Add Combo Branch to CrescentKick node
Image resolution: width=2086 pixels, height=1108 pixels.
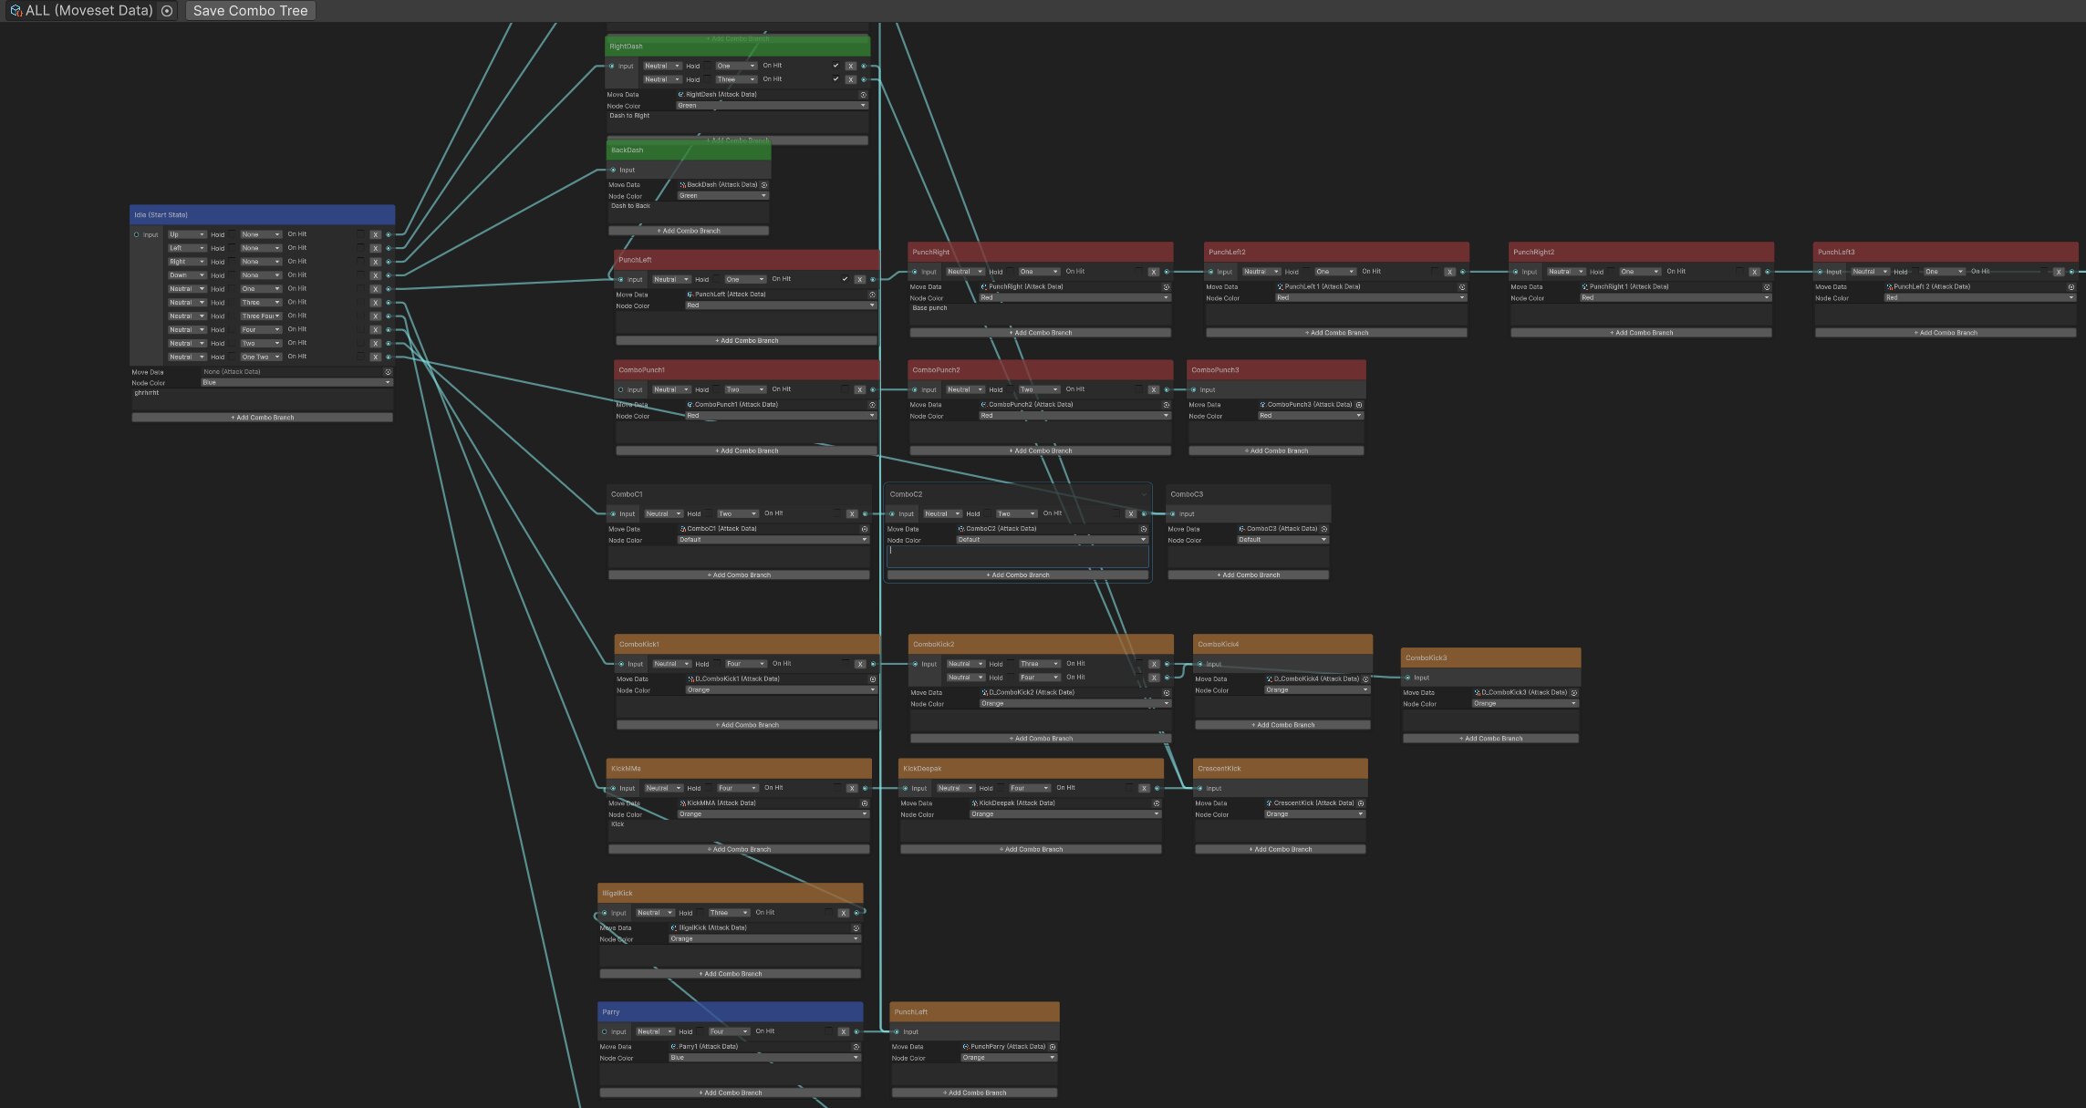pos(1281,849)
